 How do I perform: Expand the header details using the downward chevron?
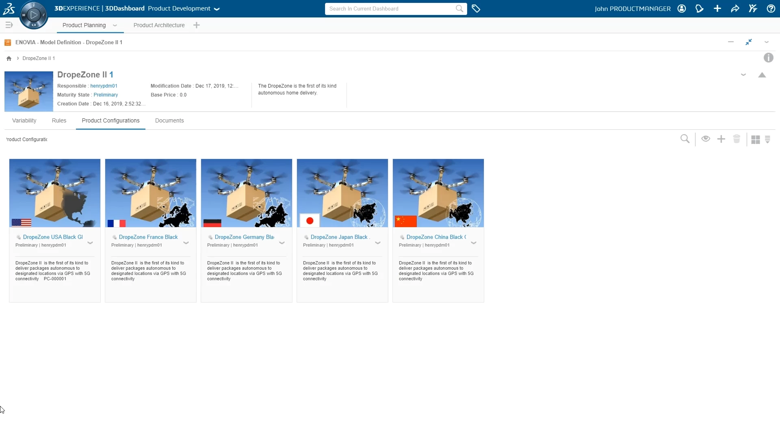(x=743, y=74)
